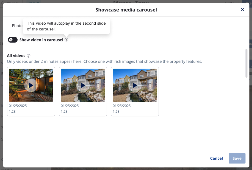The image size is (252, 170).
Task: Click the "Showcase media carousel" dialog title
Action: [x=126, y=10]
